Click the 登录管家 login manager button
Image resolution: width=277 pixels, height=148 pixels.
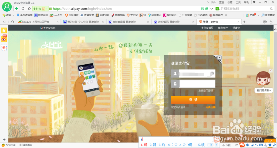pos(268,15)
